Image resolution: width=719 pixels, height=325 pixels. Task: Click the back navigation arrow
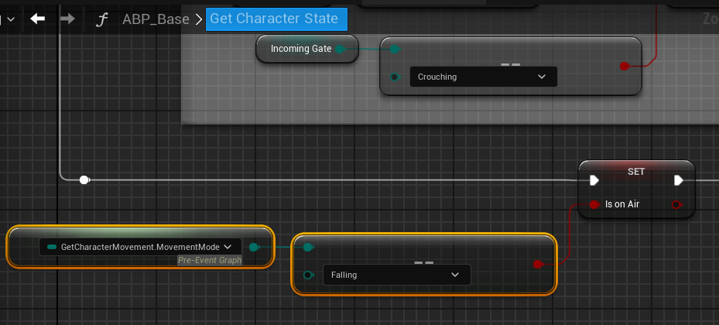(38, 19)
